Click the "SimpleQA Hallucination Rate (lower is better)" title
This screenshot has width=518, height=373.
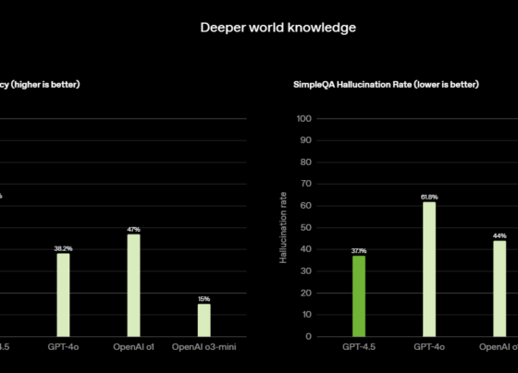click(x=387, y=85)
